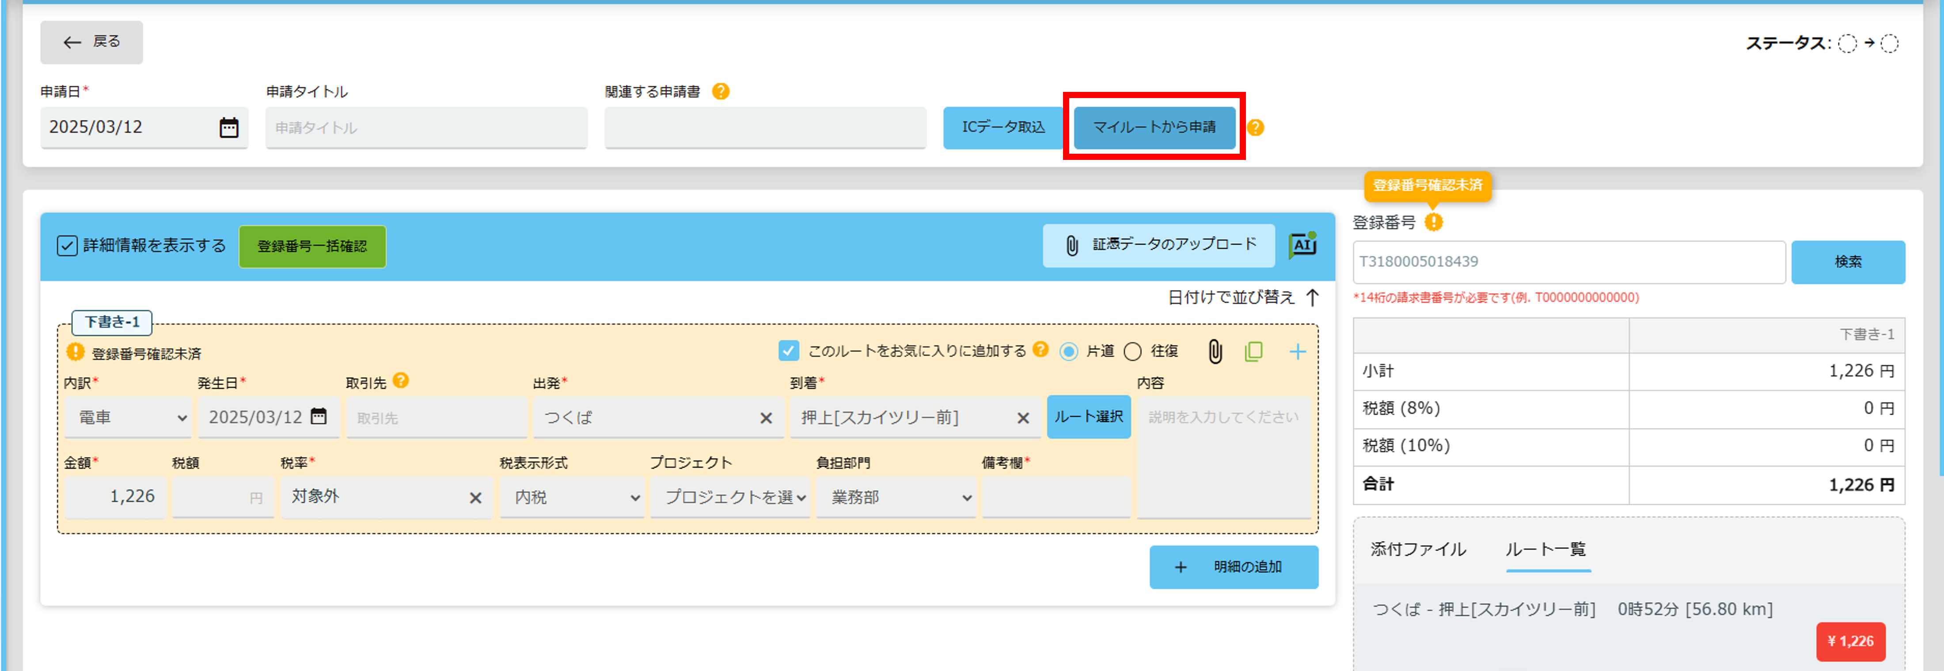Click the green duplicate row icon
1944x671 pixels.
[1253, 351]
